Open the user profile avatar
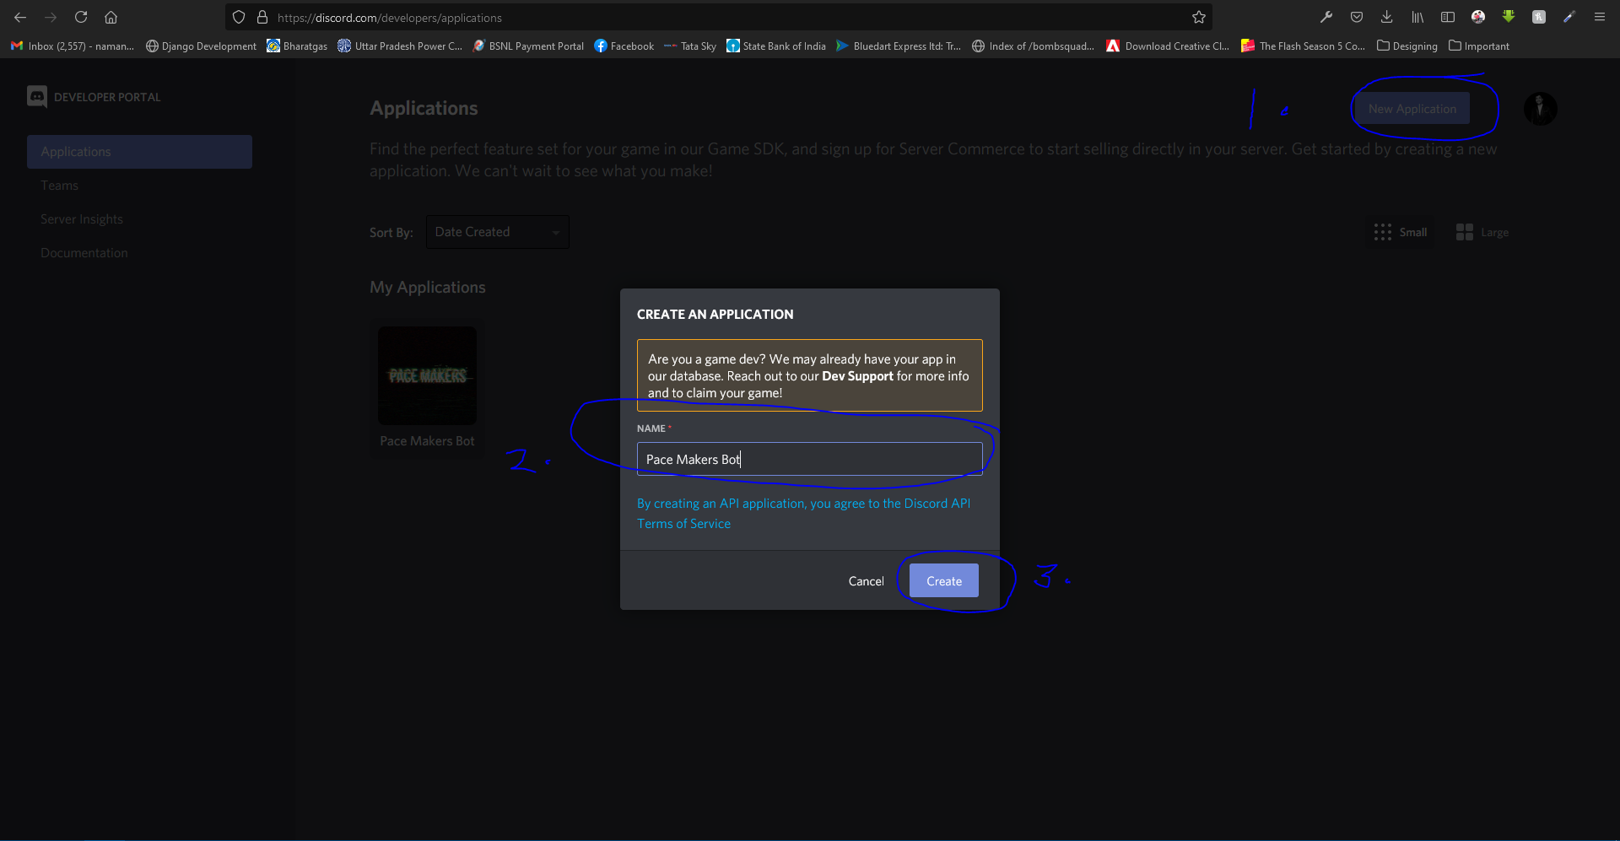The image size is (1620, 841). [x=1540, y=109]
